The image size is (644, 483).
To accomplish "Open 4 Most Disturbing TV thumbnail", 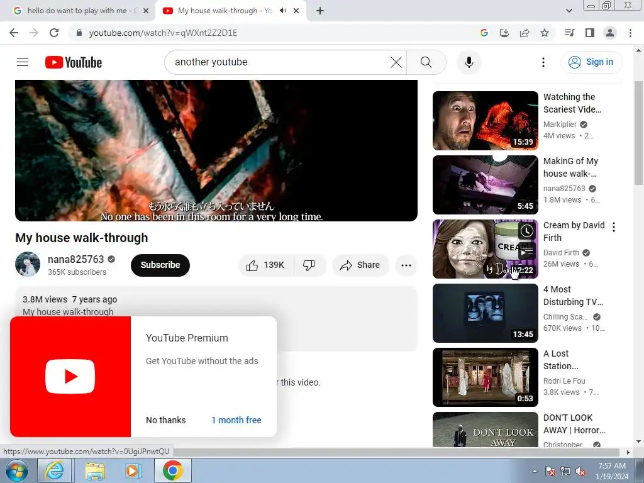I will tap(485, 313).
